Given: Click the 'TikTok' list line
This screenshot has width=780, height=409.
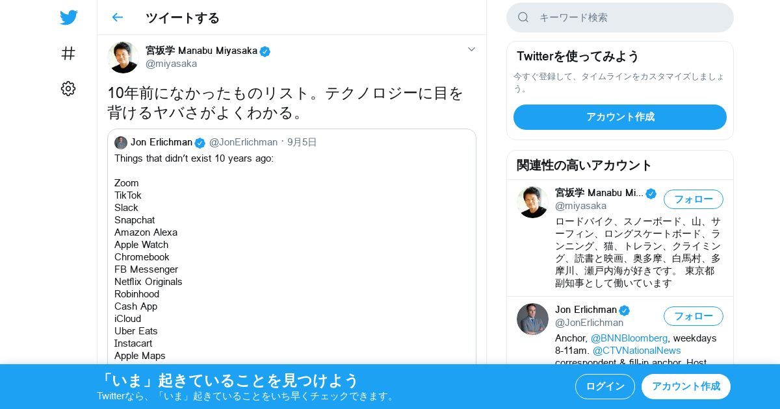Looking at the screenshot, I should [128, 195].
